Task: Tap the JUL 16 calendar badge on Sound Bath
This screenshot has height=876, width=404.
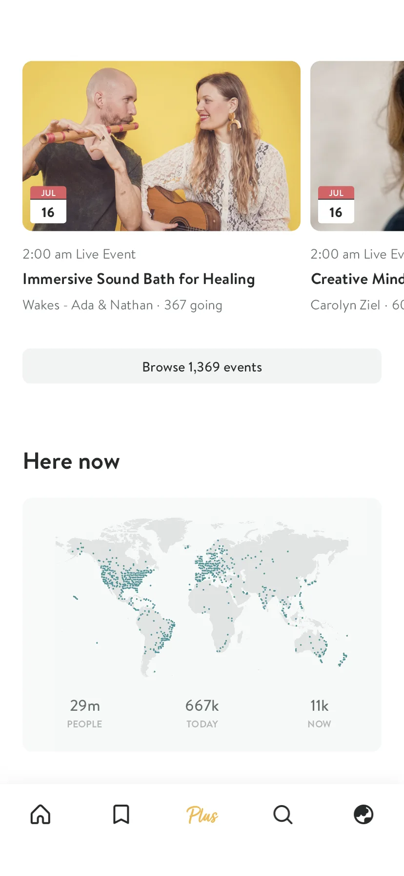Action: coord(48,205)
